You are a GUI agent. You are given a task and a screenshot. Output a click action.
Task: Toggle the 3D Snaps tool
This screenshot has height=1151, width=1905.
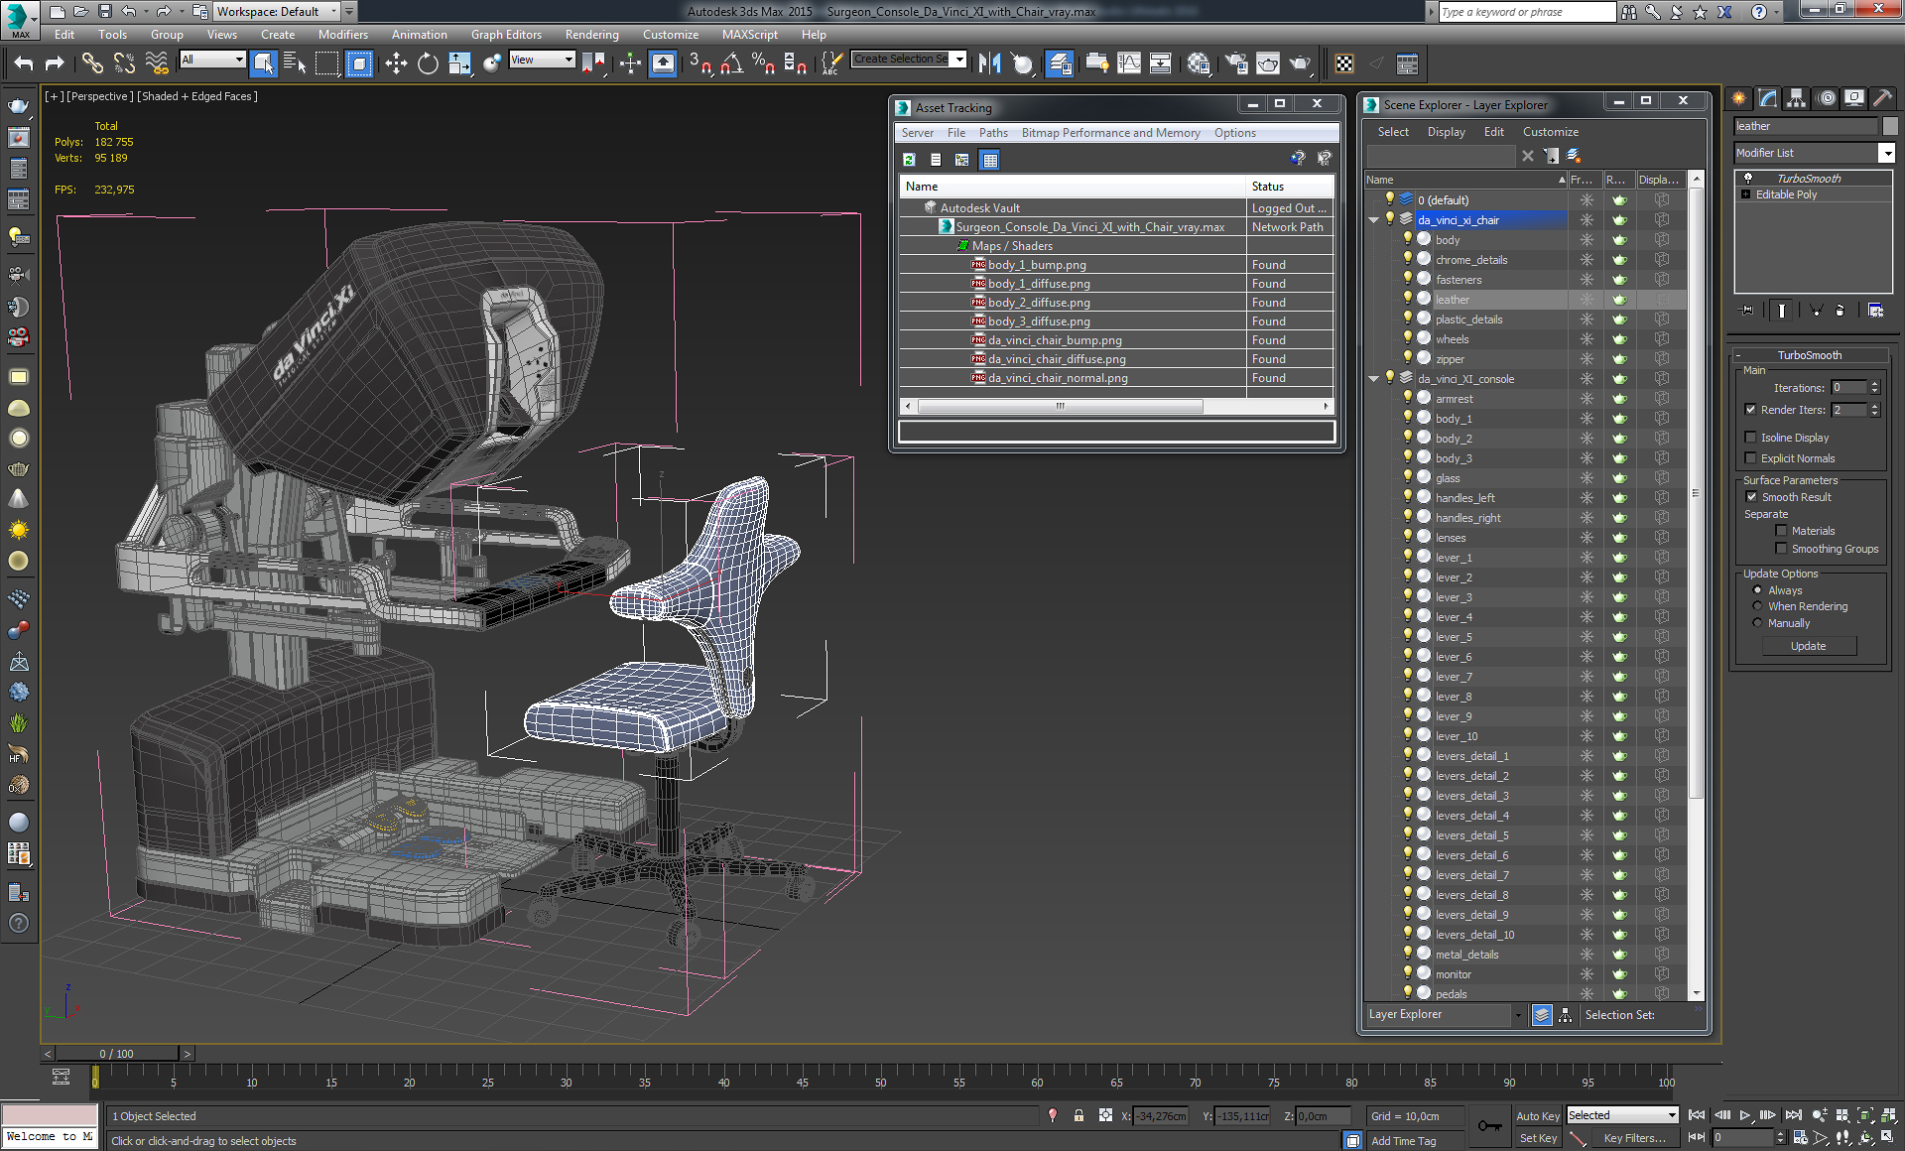pos(700,64)
